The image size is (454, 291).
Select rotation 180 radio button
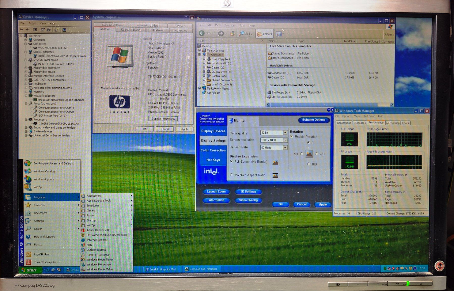[308, 164]
